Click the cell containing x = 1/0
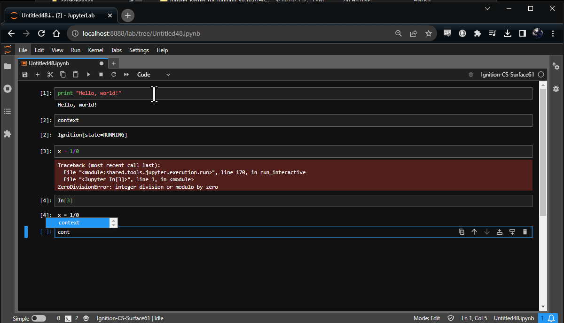The width and height of the screenshot is (564, 323). pyautogui.click(x=293, y=152)
